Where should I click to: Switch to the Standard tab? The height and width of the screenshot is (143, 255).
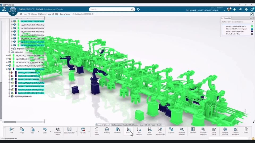(x=99, y=125)
